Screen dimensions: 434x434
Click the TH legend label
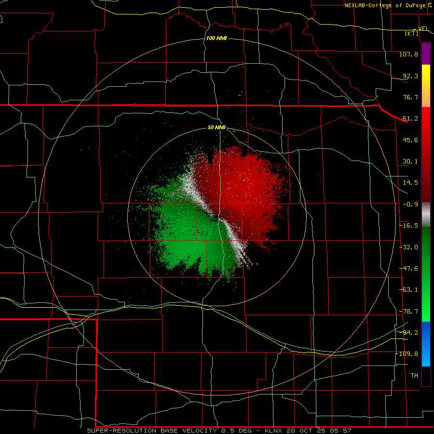click(x=414, y=376)
